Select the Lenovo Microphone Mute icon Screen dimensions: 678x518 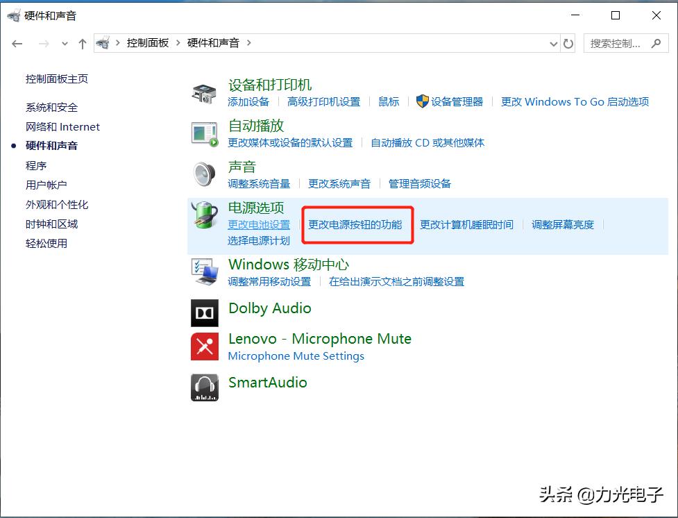pos(204,347)
